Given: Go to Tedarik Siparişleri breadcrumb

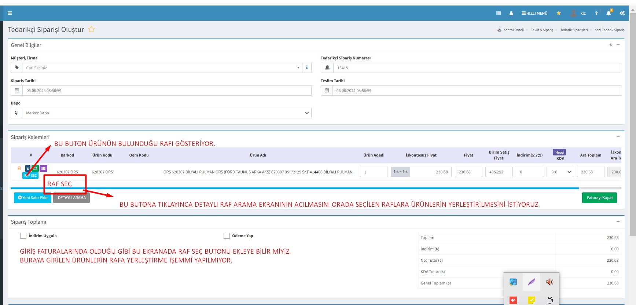Looking at the screenshot, I should (x=574, y=30).
